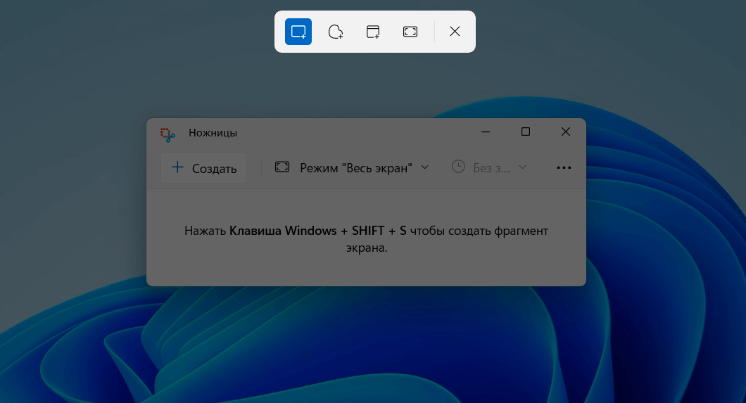Open the three-dot more options menu

[x=564, y=168]
